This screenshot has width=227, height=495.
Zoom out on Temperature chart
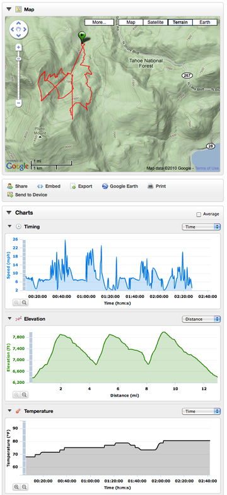(24, 487)
